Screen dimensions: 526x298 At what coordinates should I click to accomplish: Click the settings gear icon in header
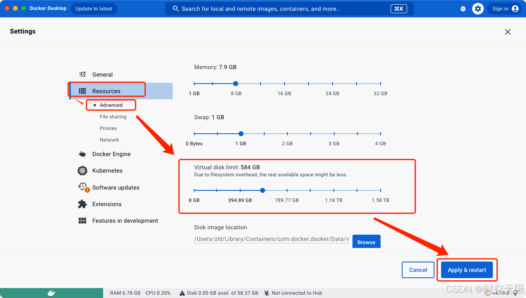[x=478, y=9]
